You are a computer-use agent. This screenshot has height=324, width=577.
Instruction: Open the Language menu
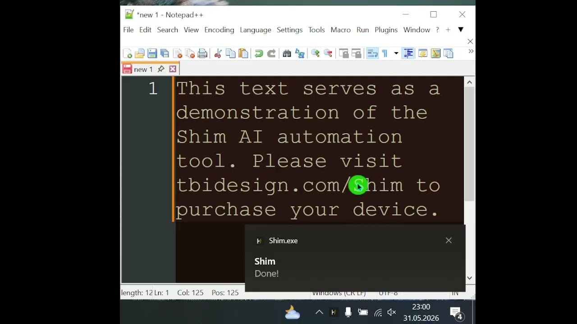256,30
